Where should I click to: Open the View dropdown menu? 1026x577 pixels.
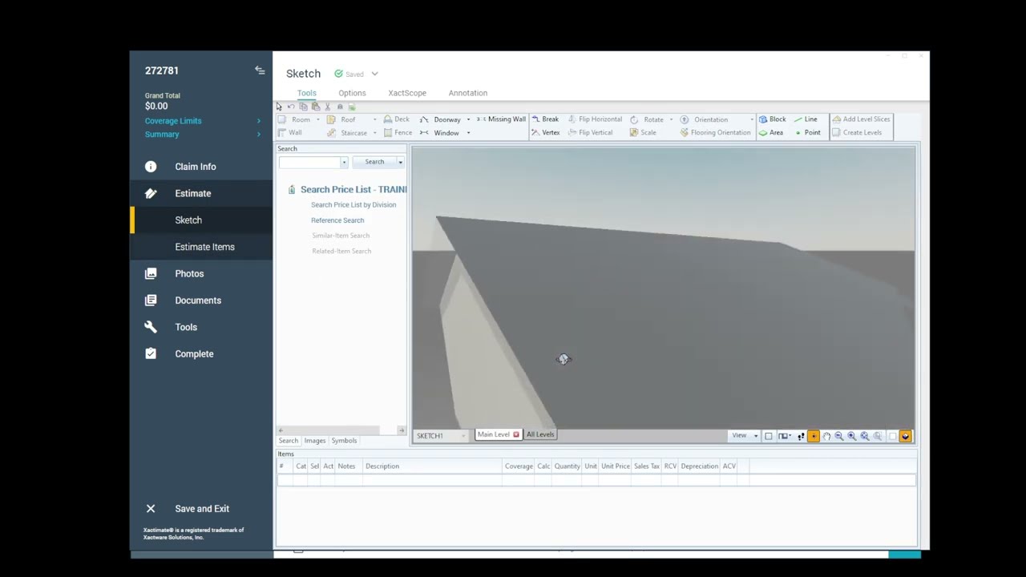click(744, 436)
